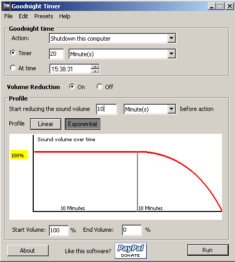The width and height of the screenshot is (235, 262).
Task: Open the volume reduction time unit dropdown
Action: point(171,109)
